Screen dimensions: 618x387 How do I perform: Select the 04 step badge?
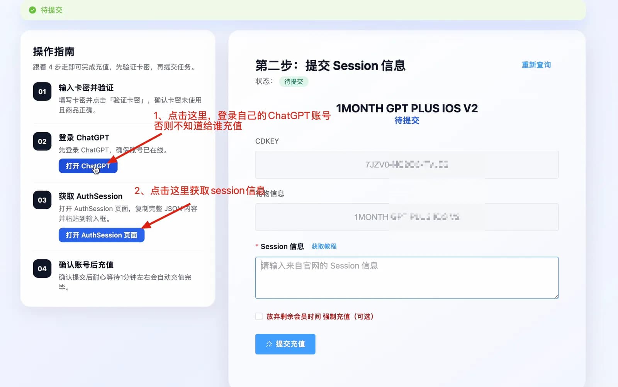click(x=42, y=269)
